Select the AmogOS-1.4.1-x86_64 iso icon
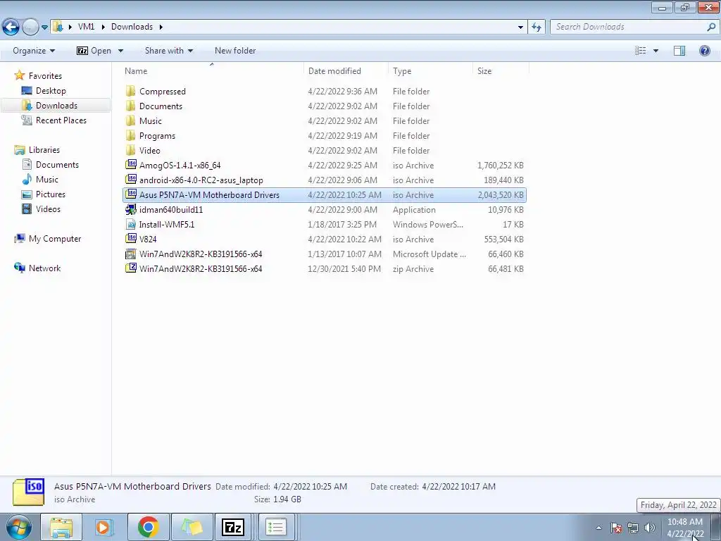721x541 pixels. (130, 164)
